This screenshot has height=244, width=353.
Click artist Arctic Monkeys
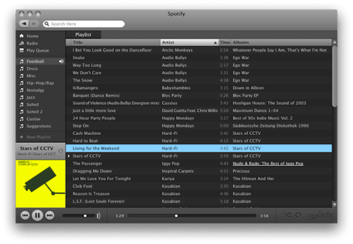177,50
